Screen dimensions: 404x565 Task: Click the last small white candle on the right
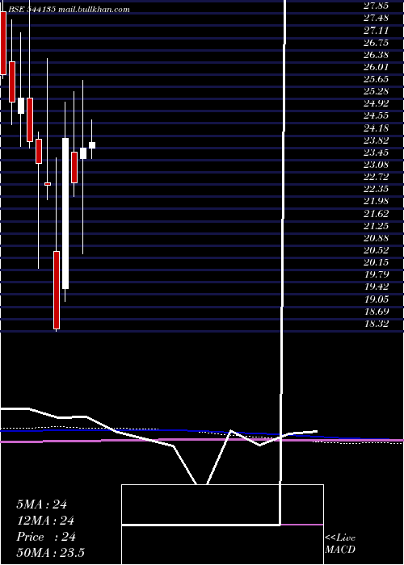[x=92, y=145]
